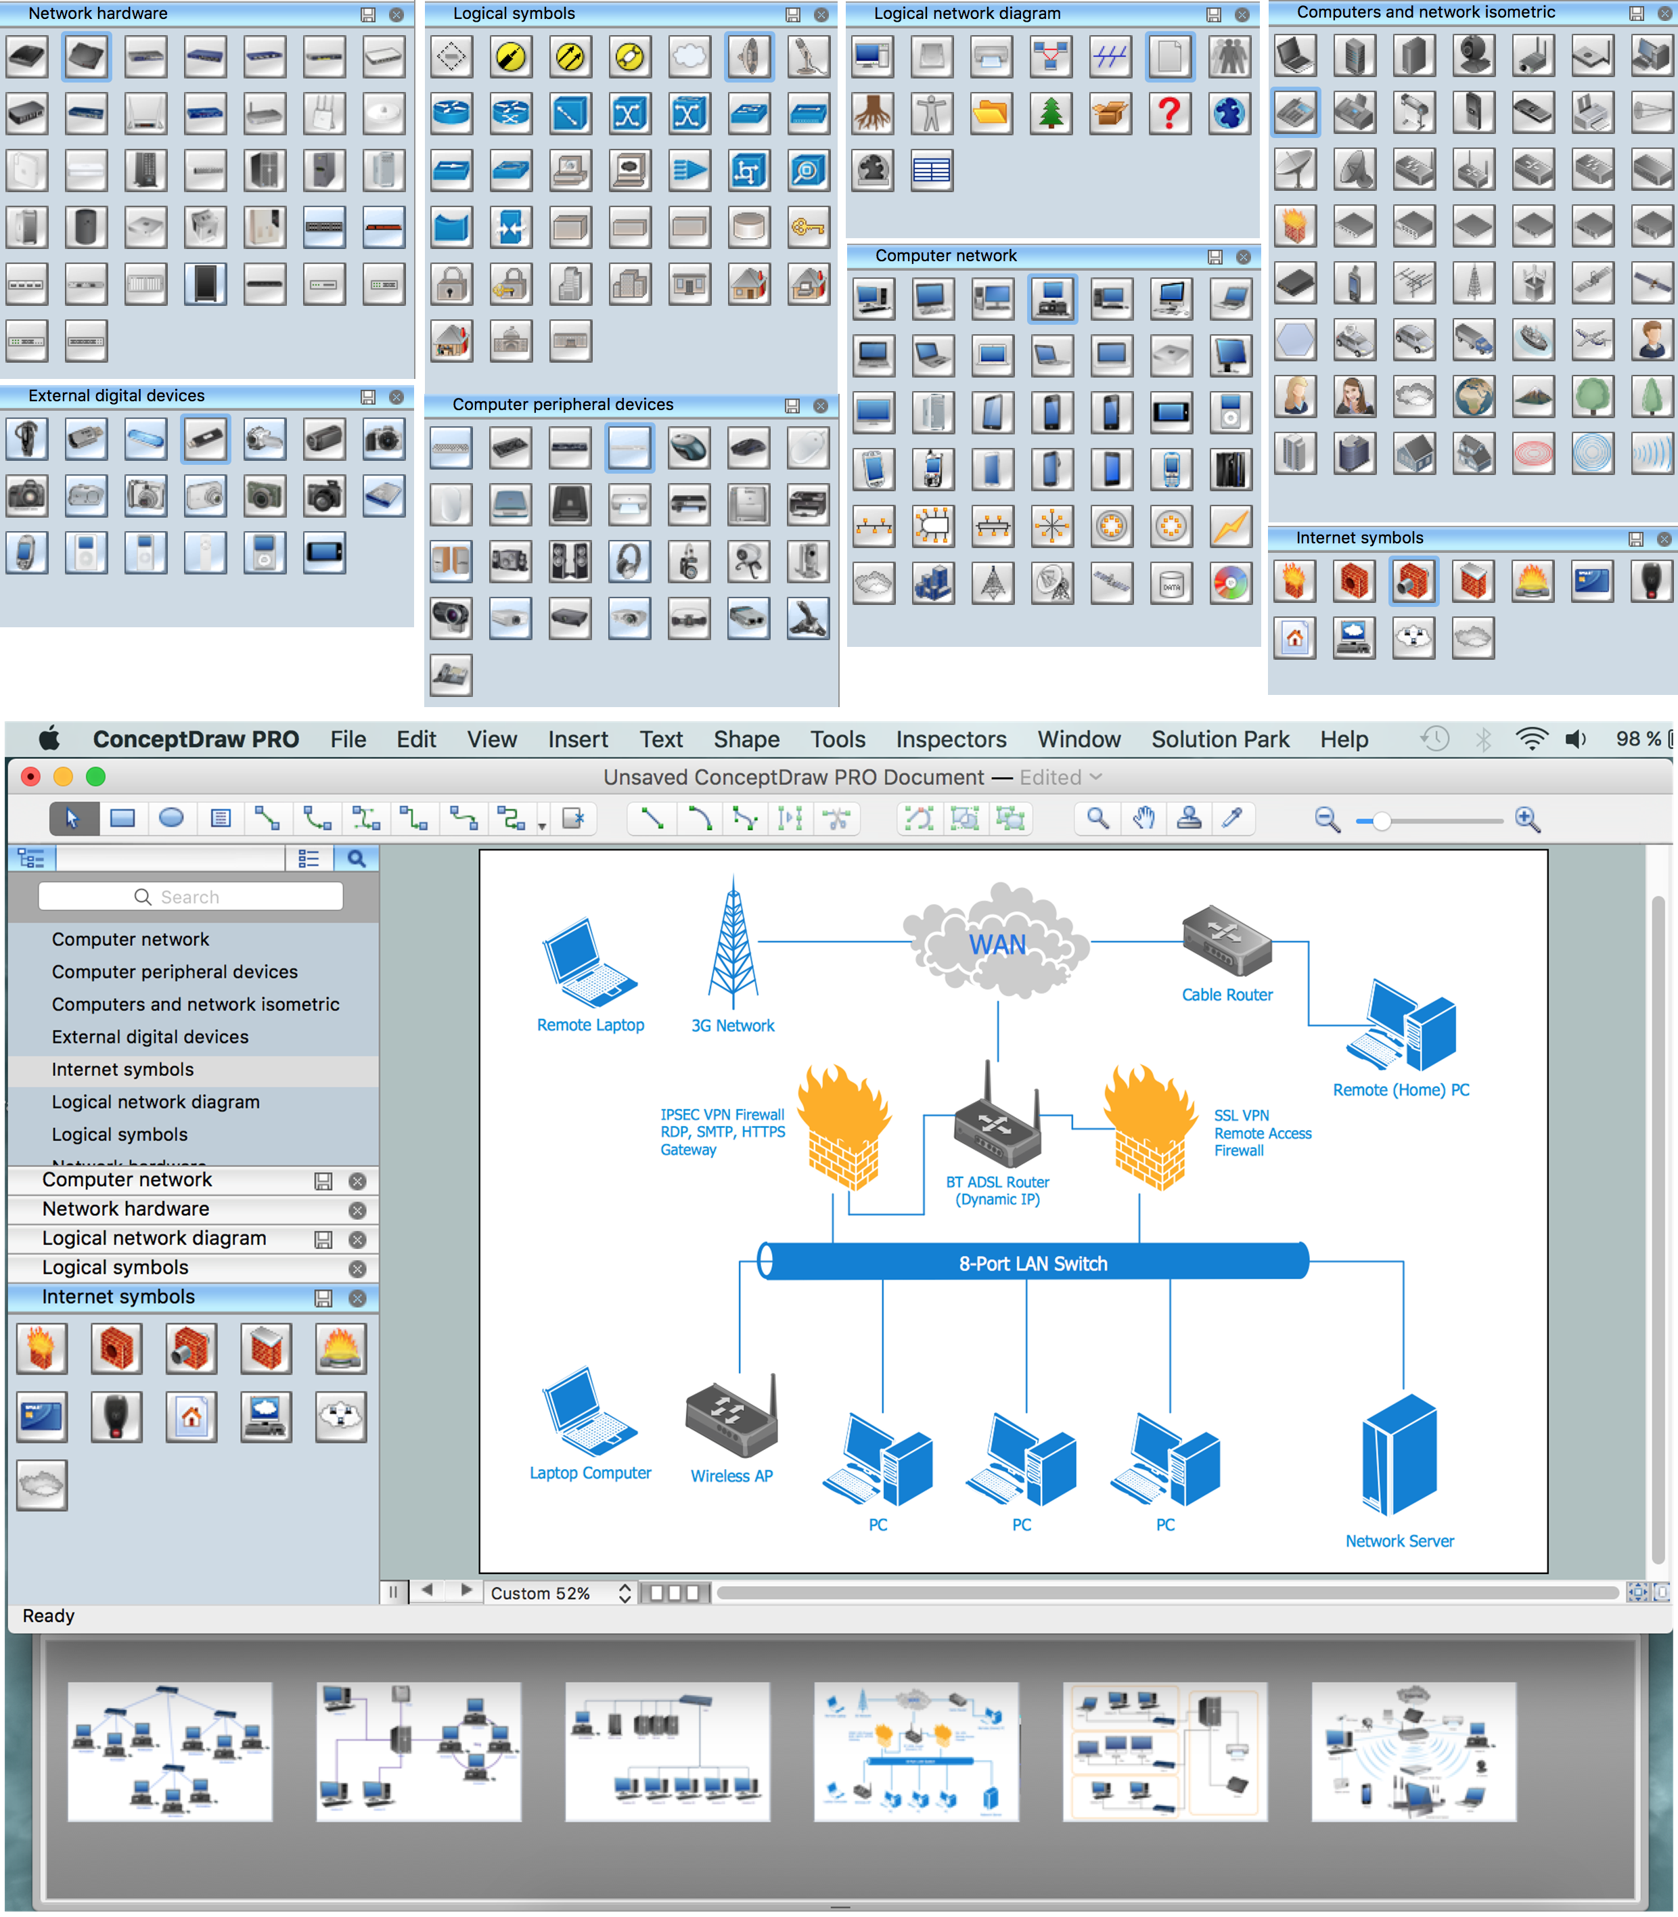Click the zoom out magnifier icon
Image resolution: width=1678 pixels, height=1917 pixels.
click(1327, 819)
